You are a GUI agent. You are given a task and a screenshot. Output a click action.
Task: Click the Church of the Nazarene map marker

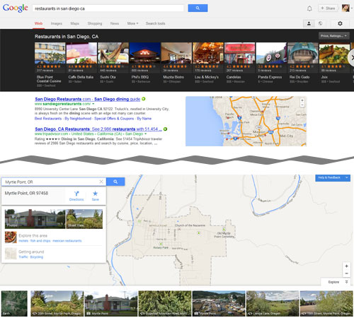179,229
